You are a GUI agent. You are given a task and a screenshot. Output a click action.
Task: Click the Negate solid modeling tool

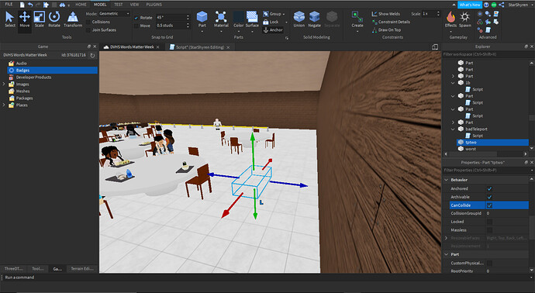[x=314, y=19]
